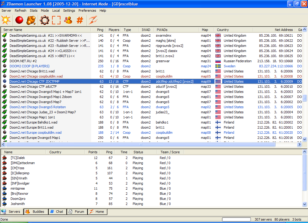
Task: Click server list vertical scrollbar up arrow
Action: 305,29
